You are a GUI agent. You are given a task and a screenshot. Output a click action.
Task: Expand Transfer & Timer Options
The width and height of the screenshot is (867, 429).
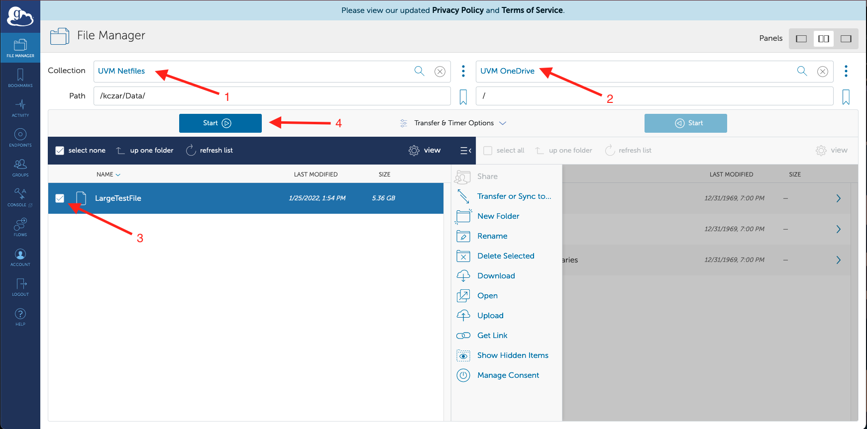453,123
